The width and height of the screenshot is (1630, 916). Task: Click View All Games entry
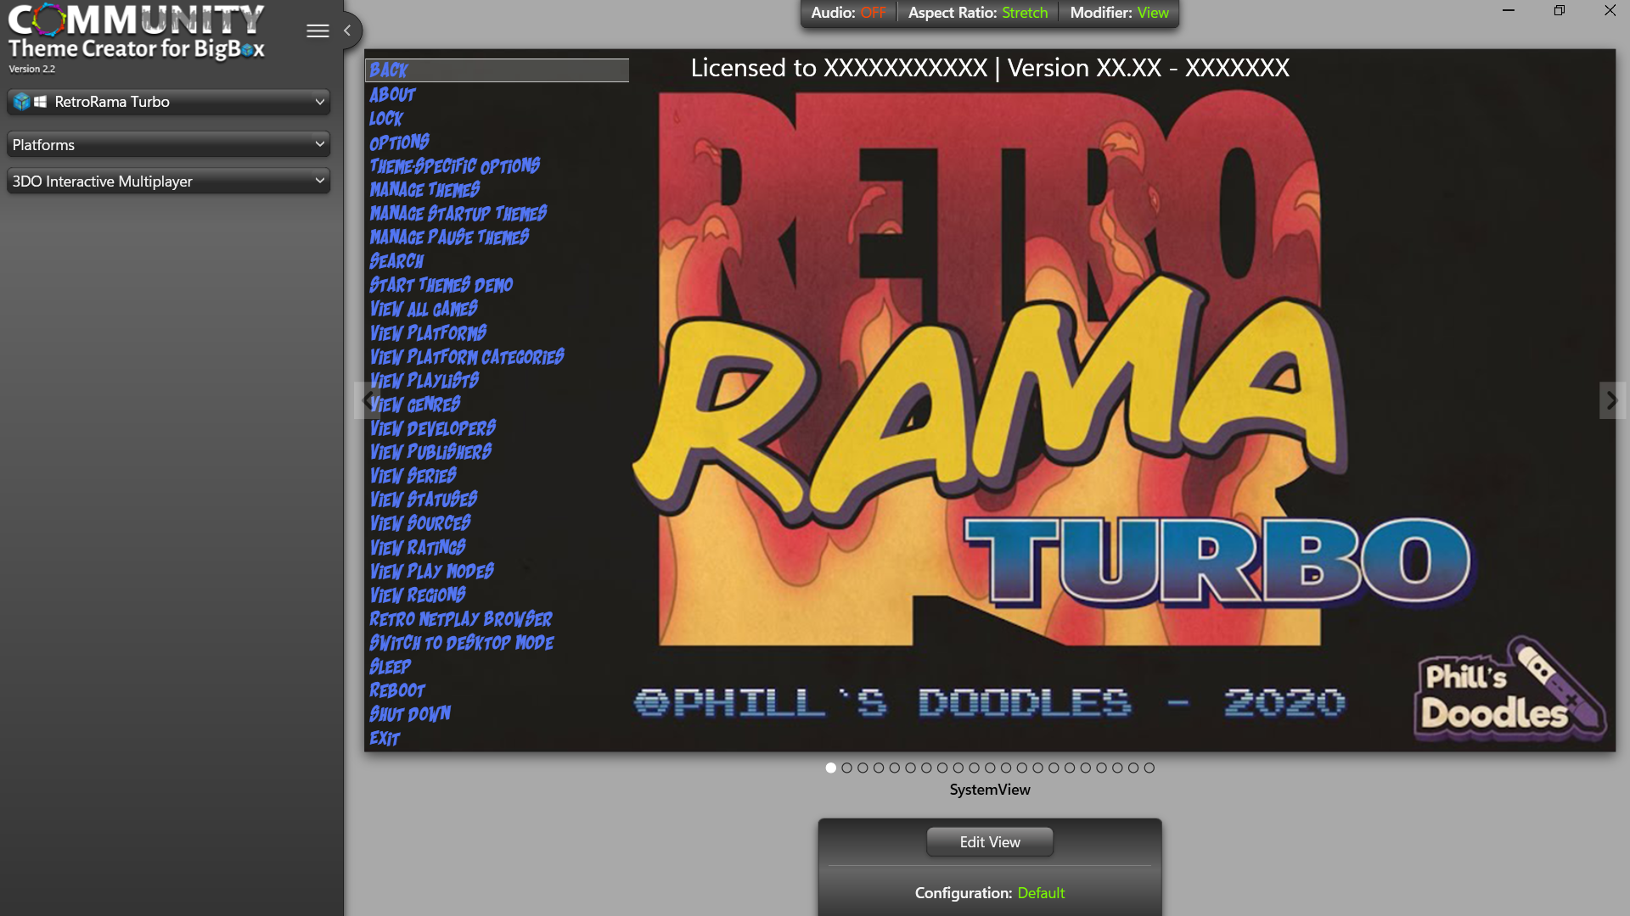pos(424,309)
